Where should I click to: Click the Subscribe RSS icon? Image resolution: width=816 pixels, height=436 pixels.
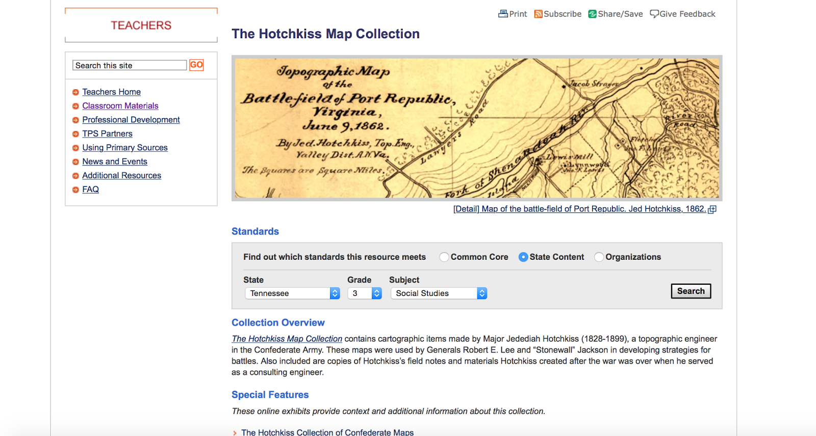coord(538,14)
